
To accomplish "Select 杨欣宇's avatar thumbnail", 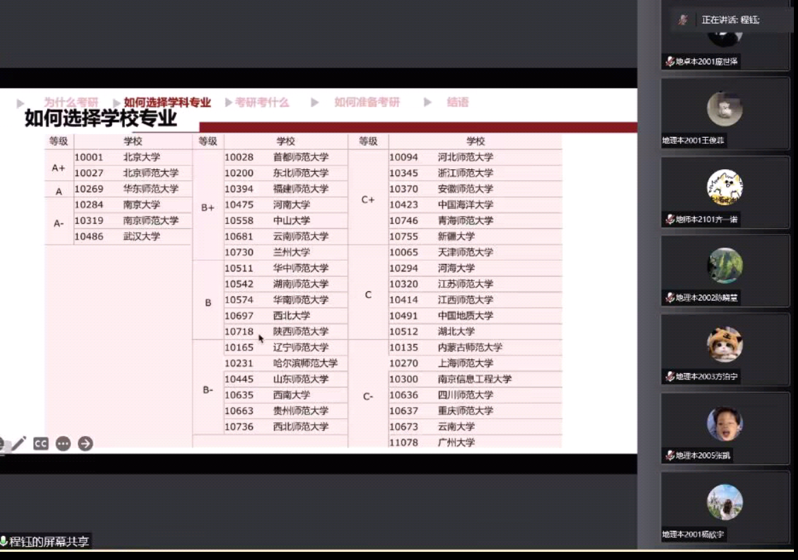I will (725, 502).
